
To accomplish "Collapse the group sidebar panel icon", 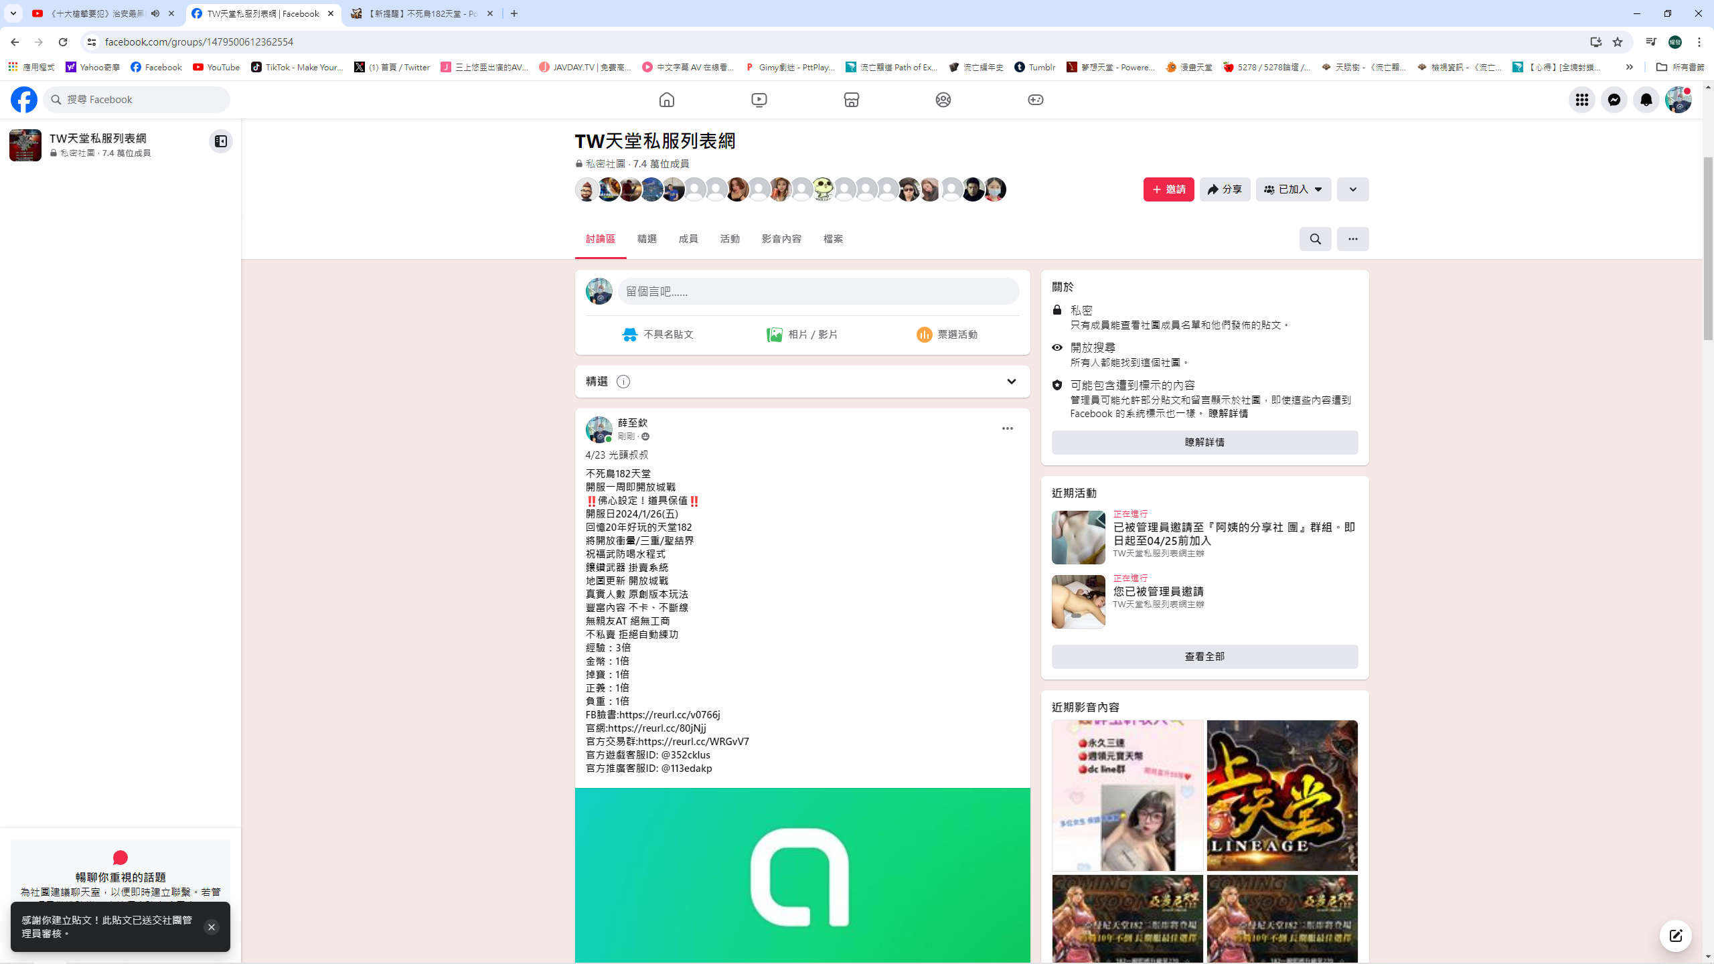I will [x=220, y=141].
